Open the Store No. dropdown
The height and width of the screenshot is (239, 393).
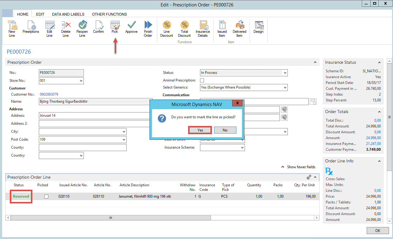(x=81, y=81)
